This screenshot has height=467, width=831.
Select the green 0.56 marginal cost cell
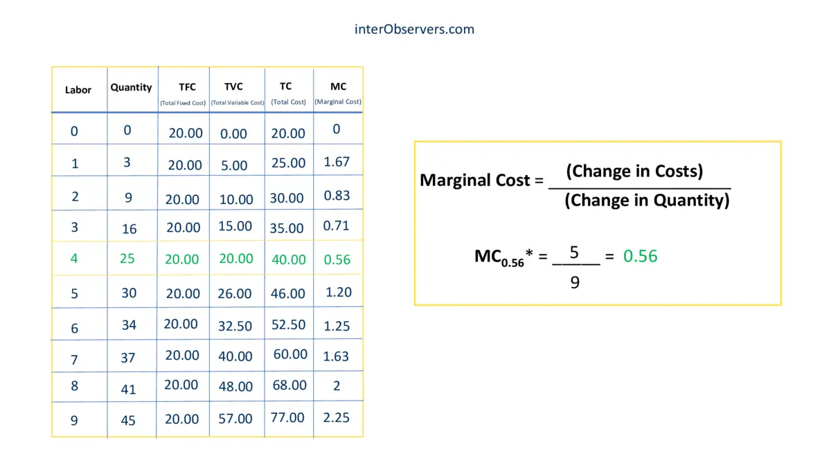click(x=337, y=259)
